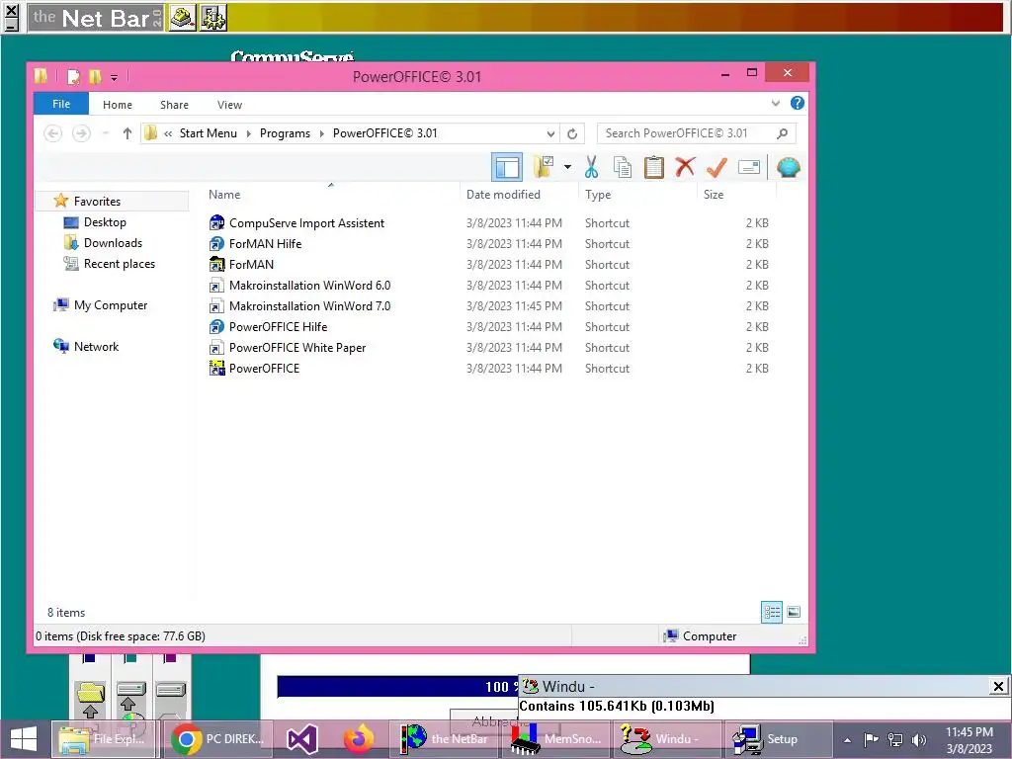Switch to MemSno taskbar item
This screenshot has width=1012, height=759.
[557, 739]
